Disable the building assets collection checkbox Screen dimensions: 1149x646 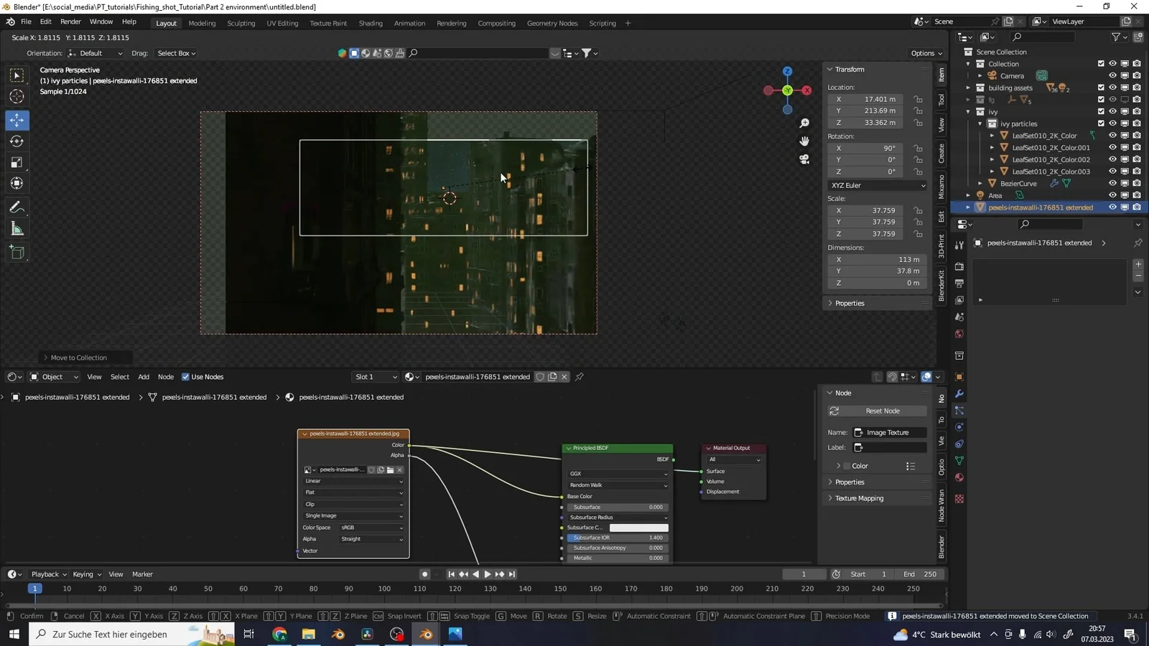[1101, 87]
